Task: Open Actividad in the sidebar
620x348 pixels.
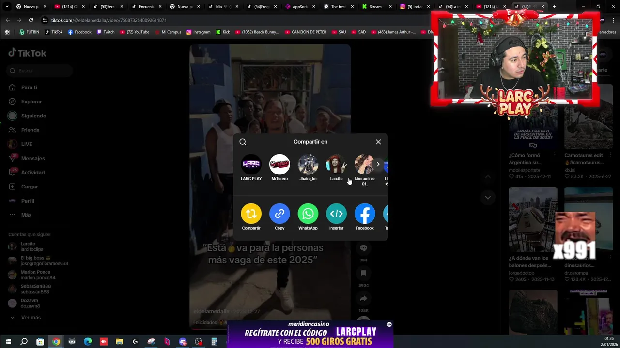Action: tap(33, 173)
